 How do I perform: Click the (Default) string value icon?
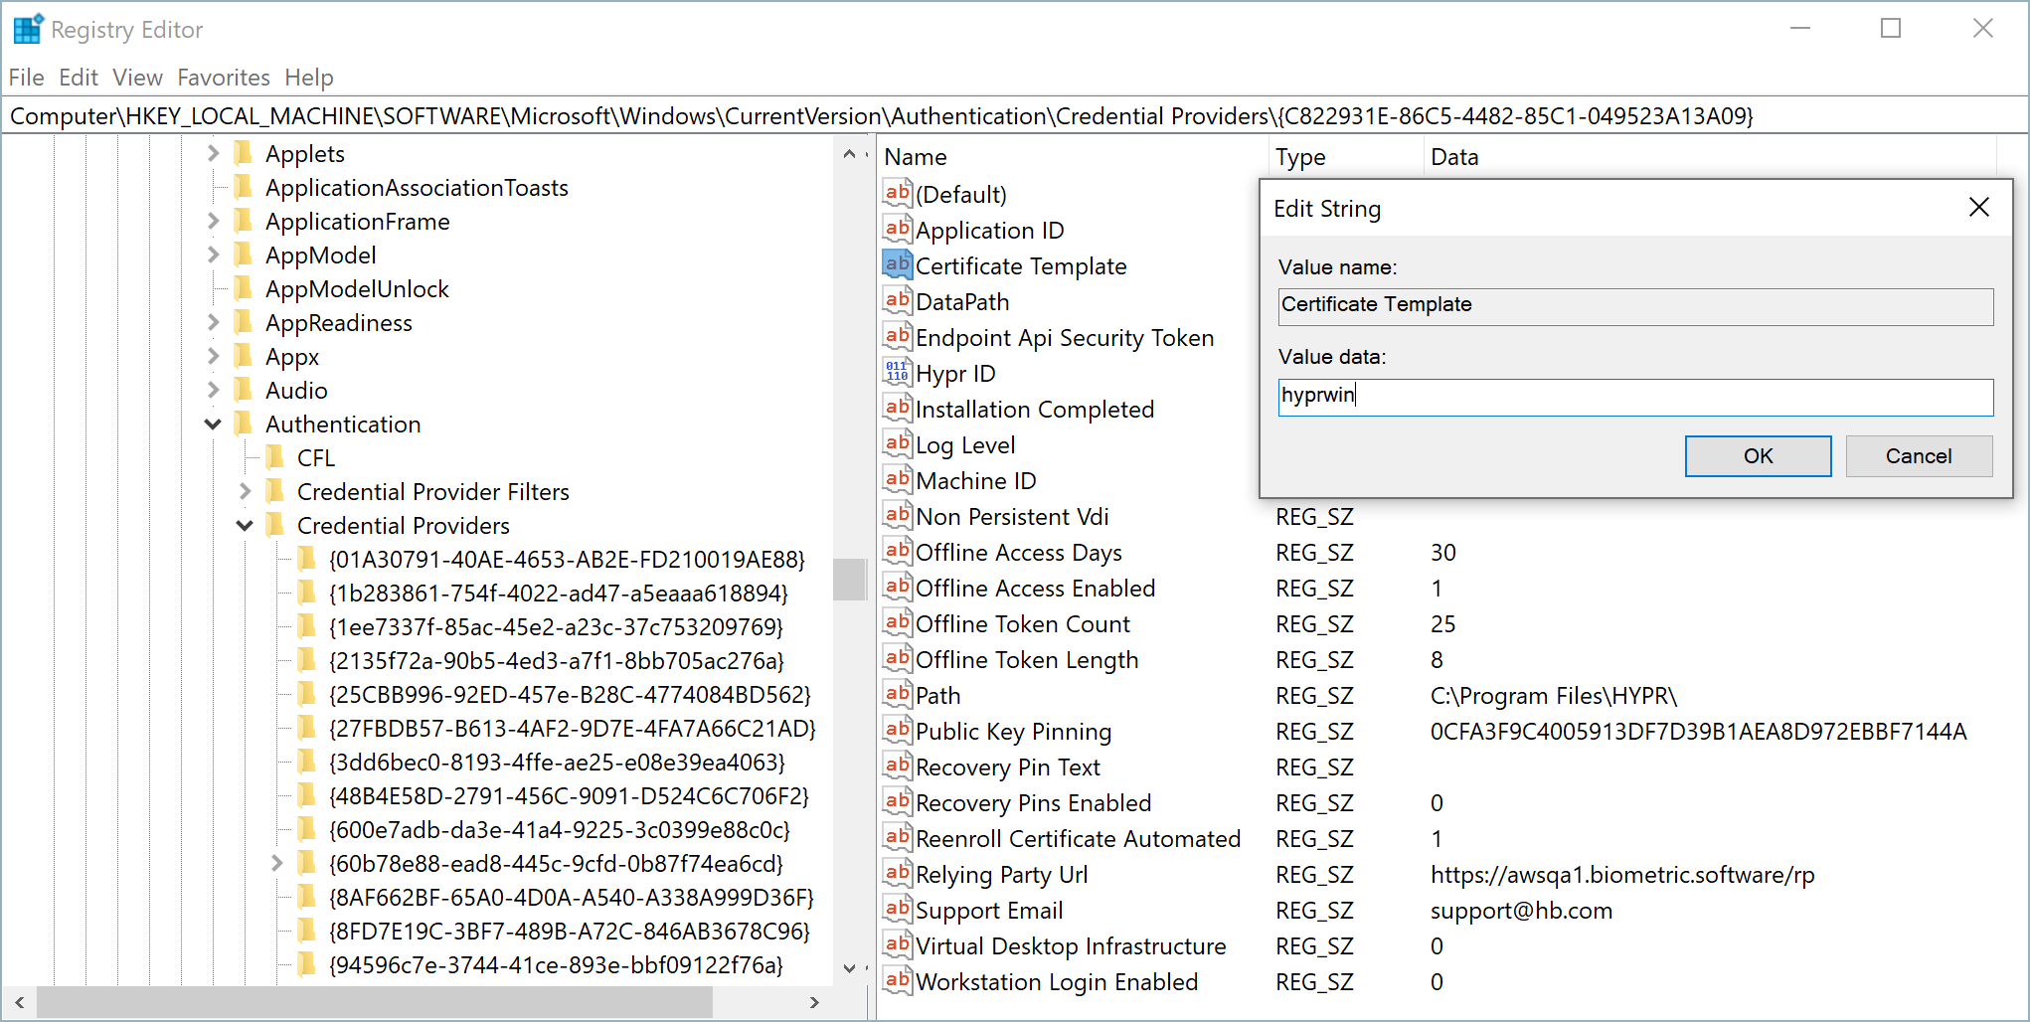pyautogui.click(x=897, y=193)
